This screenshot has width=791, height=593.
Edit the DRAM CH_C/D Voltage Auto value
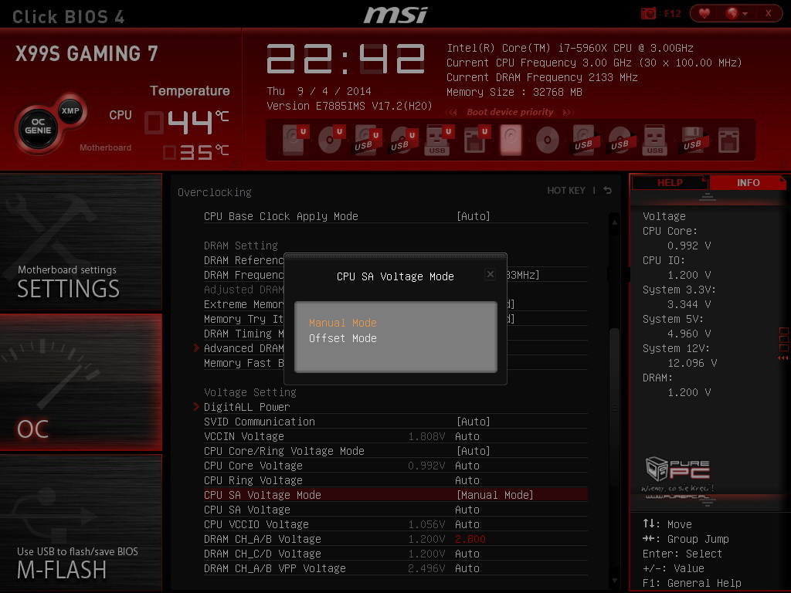(467, 554)
